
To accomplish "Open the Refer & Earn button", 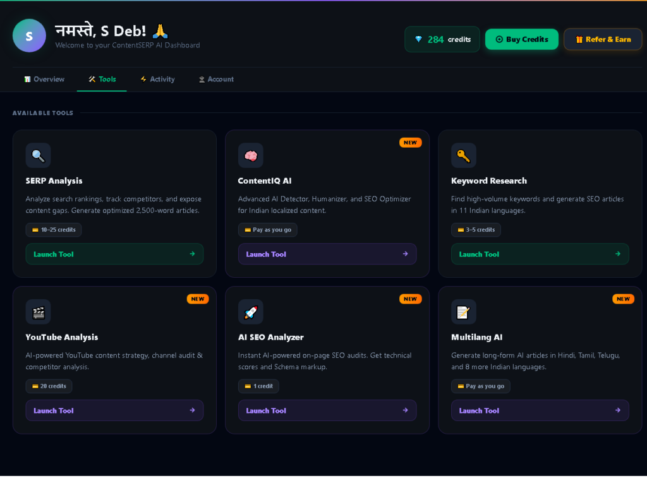I will coord(603,40).
